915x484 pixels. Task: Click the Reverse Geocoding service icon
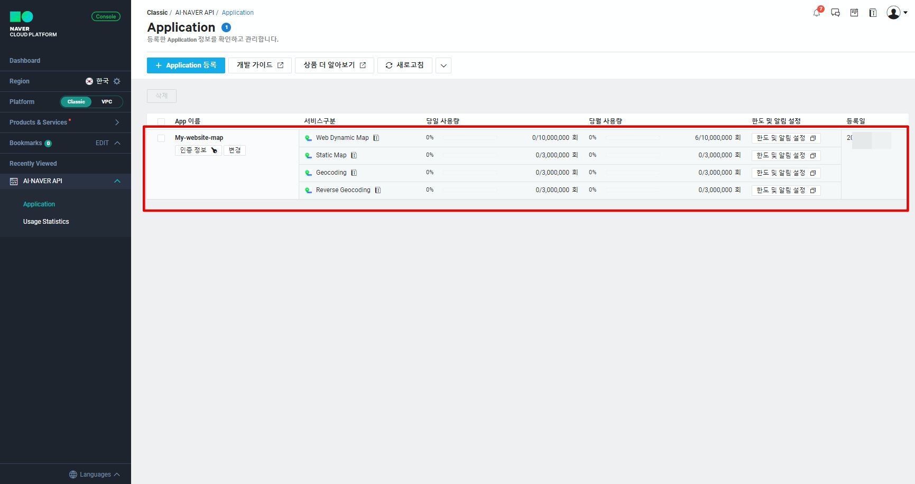[x=309, y=191]
